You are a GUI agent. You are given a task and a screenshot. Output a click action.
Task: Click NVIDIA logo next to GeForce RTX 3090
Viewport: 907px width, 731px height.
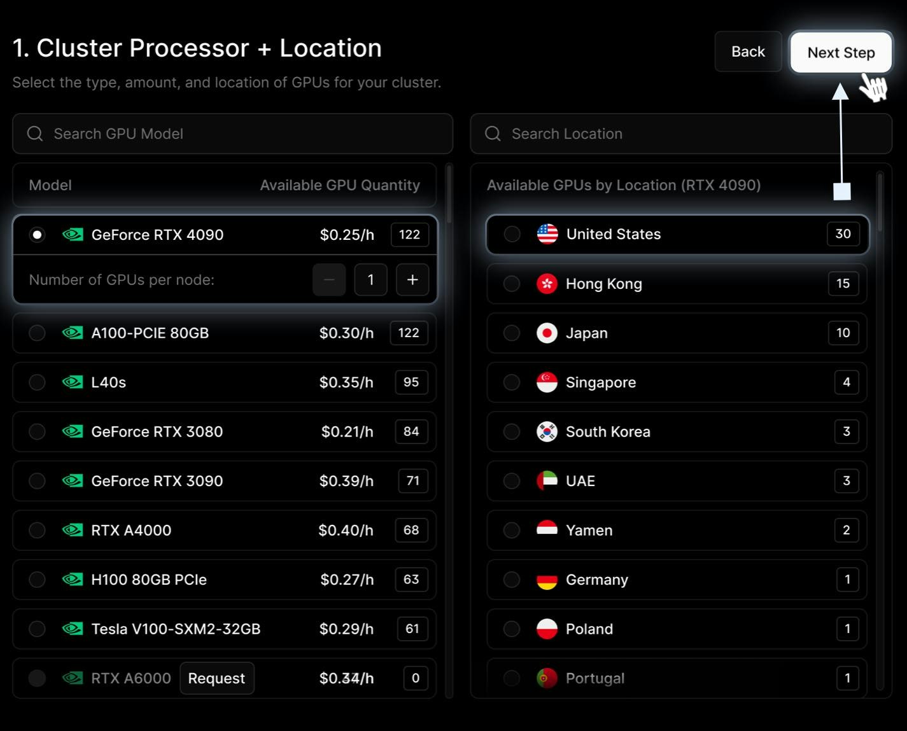pyautogui.click(x=73, y=481)
